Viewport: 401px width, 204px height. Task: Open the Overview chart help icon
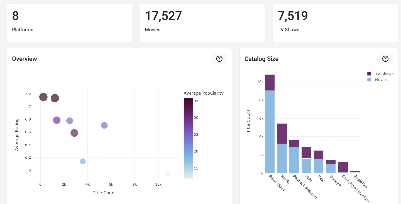(x=219, y=59)
